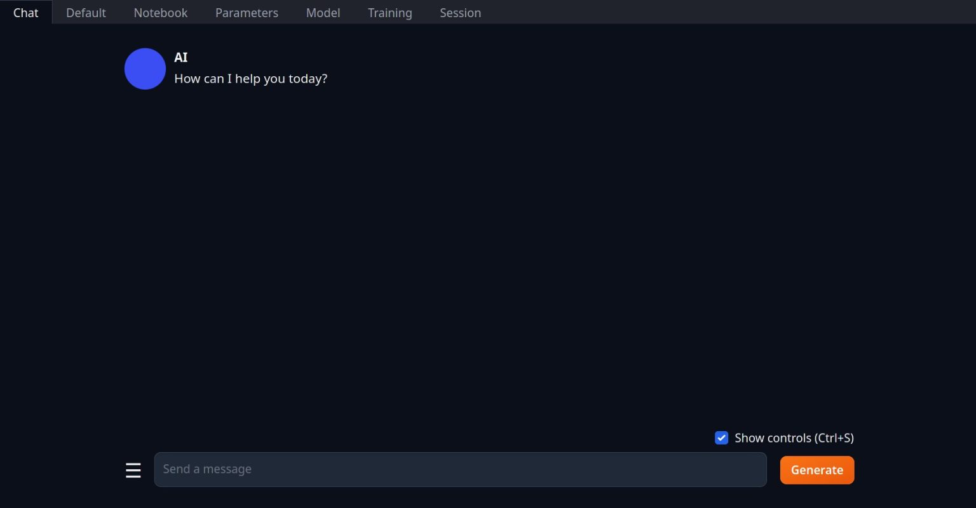The width and height of the screenshot is (976, 508).
Task: Open the Parameters tab
Action: pyautogui.click(x=247, y=13)
